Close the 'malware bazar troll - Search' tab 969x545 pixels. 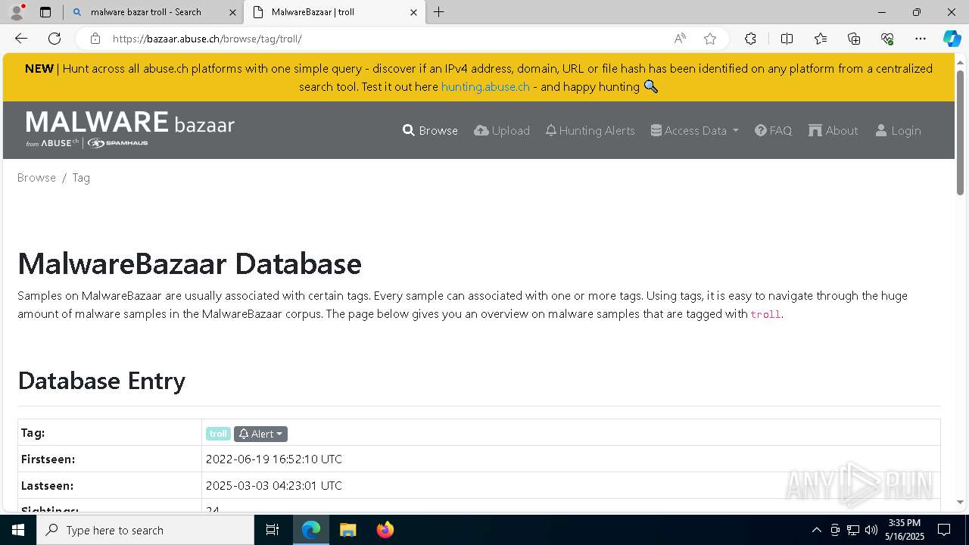coord(233,12)
